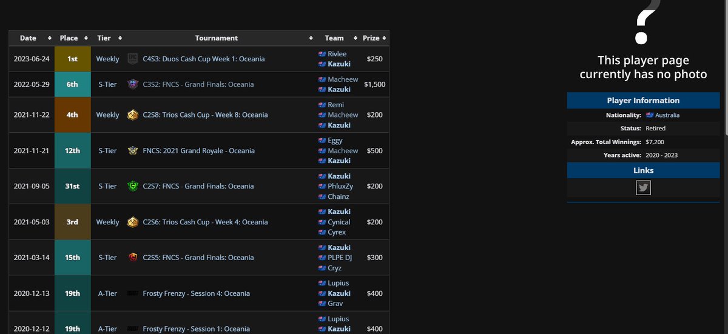Image resolution: width=728 pixels, height=334 pixels.
Task: Click the 2020 - 2023 years active value
Action: [662, 155]
